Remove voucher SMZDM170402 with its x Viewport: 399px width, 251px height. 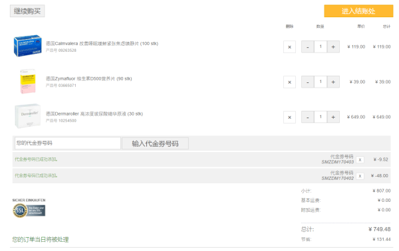click(360, 176)
